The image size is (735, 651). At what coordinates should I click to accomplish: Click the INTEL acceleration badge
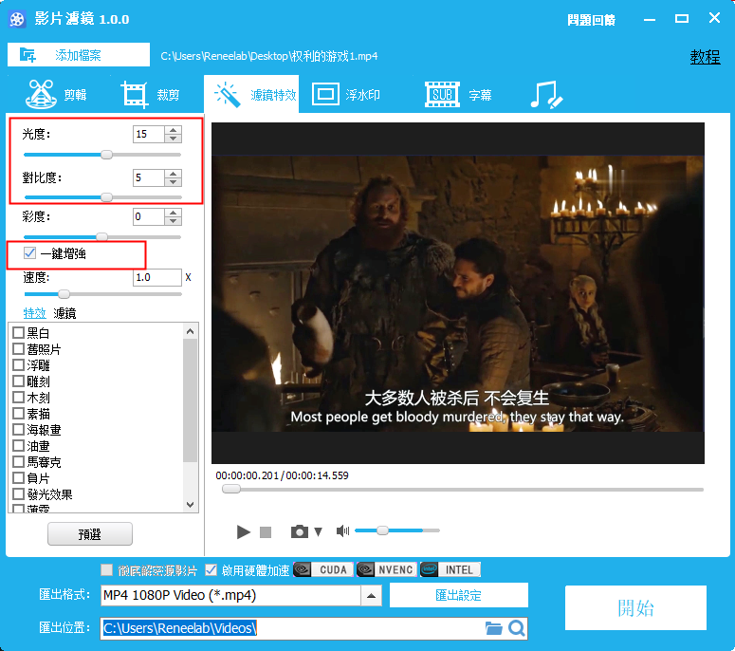pos(450,569)
